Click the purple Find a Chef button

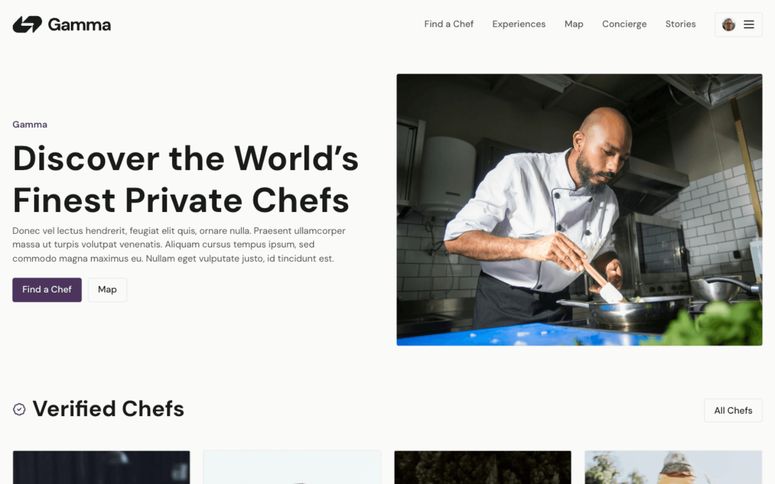pos(47,290)
